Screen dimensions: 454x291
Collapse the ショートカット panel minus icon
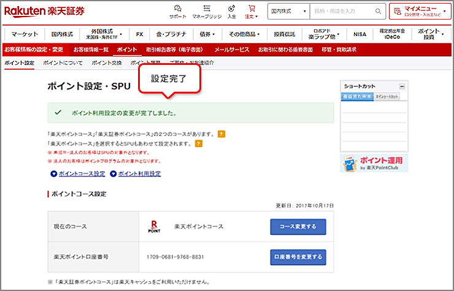(402, 86)
